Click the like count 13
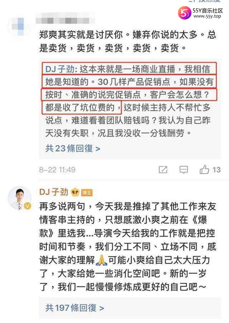This screenshot has width=229, height=323. [216, 170]
